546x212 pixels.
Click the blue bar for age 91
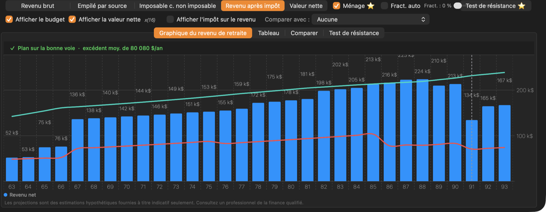(472, 151)
